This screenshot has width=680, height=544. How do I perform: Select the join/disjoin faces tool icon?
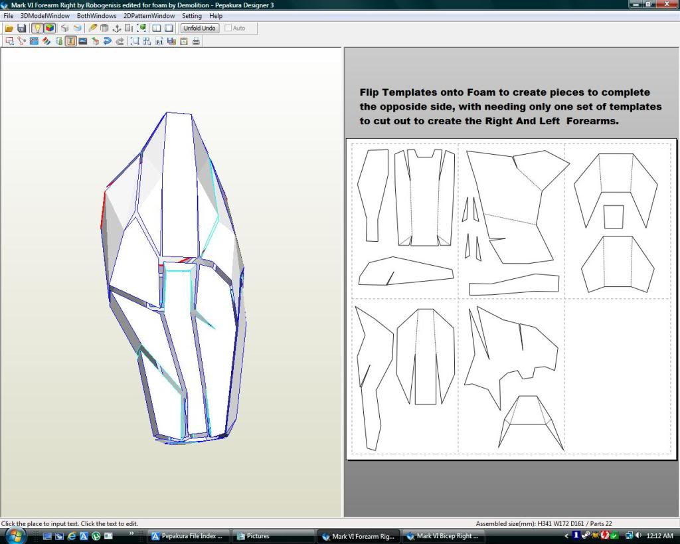[21, 41]
